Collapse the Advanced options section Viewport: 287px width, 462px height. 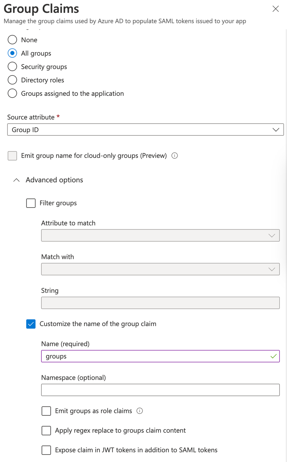click(x=16, y=180)
